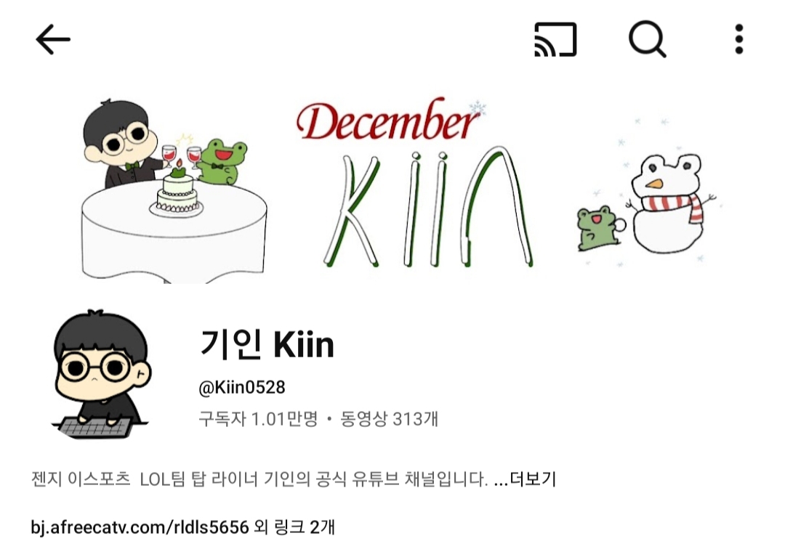Expand description with 더보기
Image resolution: width=785 pixels, height=557 pixels.
click(x=533, y=479)
